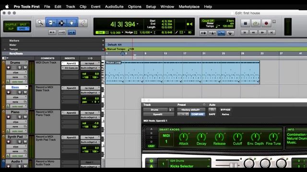307x172 pixels.
Task: Click bar 17 on the Bars|Beats ruler
Action: click(x=185, y=54)
